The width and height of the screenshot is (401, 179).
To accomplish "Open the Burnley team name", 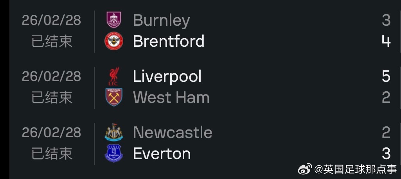I will [161, 20].
